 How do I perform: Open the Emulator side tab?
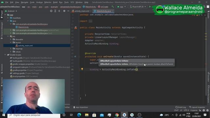point(209,77)
